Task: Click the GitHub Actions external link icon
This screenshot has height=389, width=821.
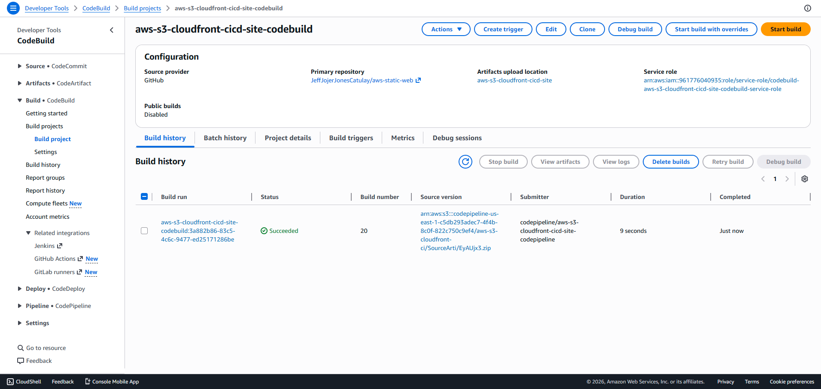Action: 80,259
